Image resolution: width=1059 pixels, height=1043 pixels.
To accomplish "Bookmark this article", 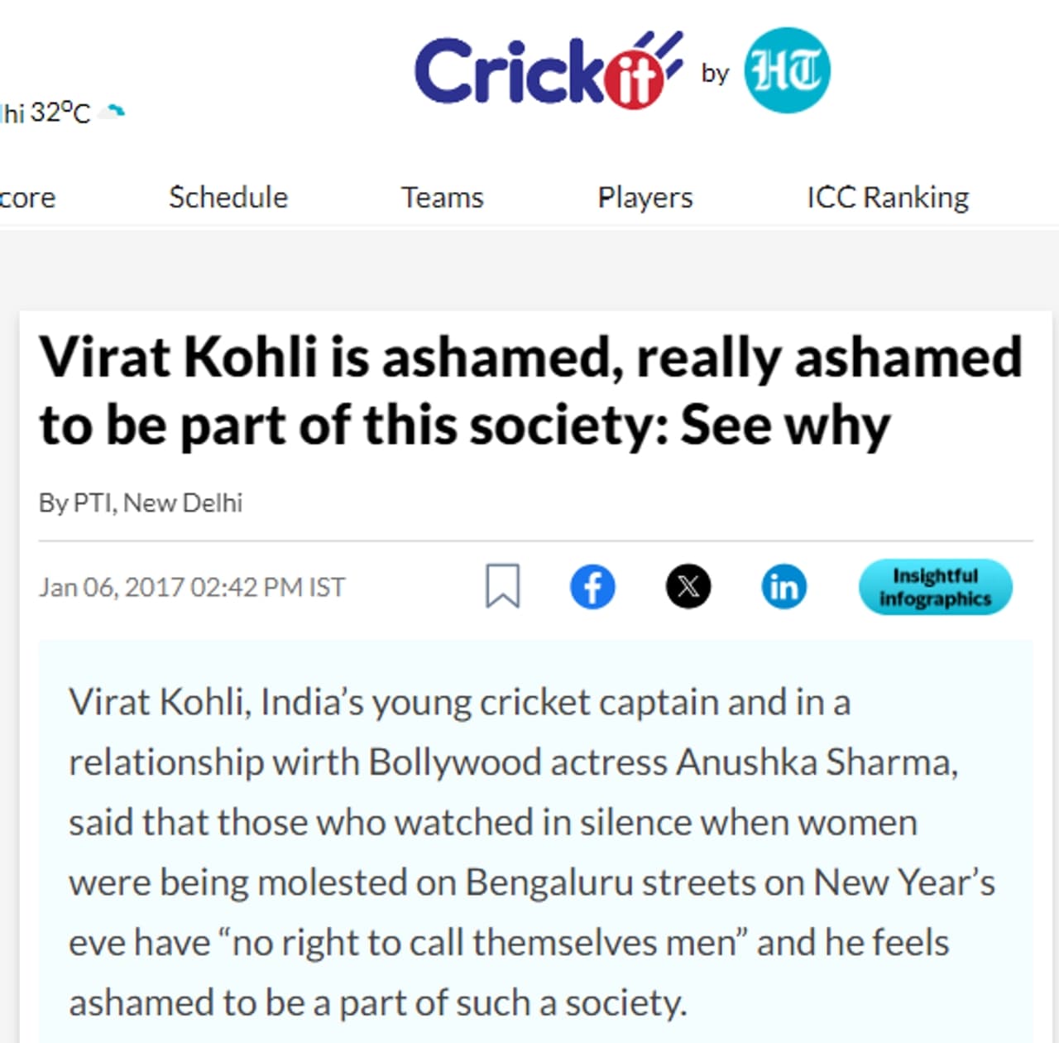I will coord(502,586).
